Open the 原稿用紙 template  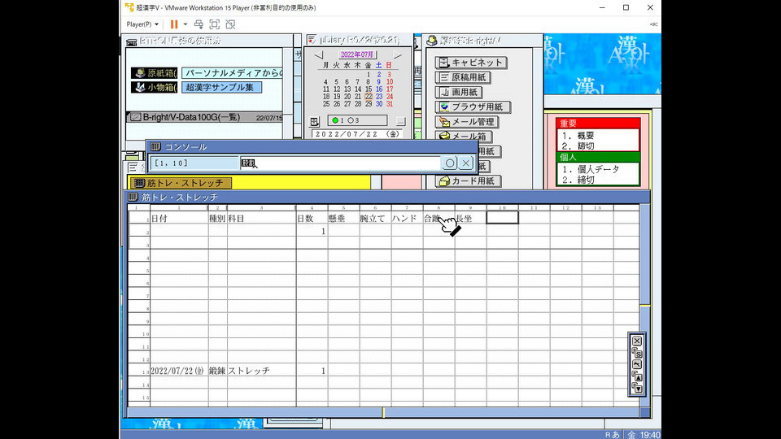(x=463, y=77)
